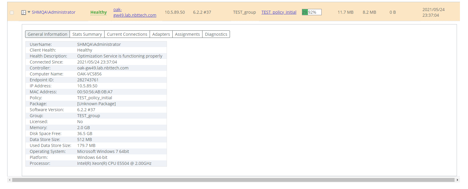Open the Diagnostics tab
The height and width of the screenshot is (189, 468).
click(x=216, y=34)
